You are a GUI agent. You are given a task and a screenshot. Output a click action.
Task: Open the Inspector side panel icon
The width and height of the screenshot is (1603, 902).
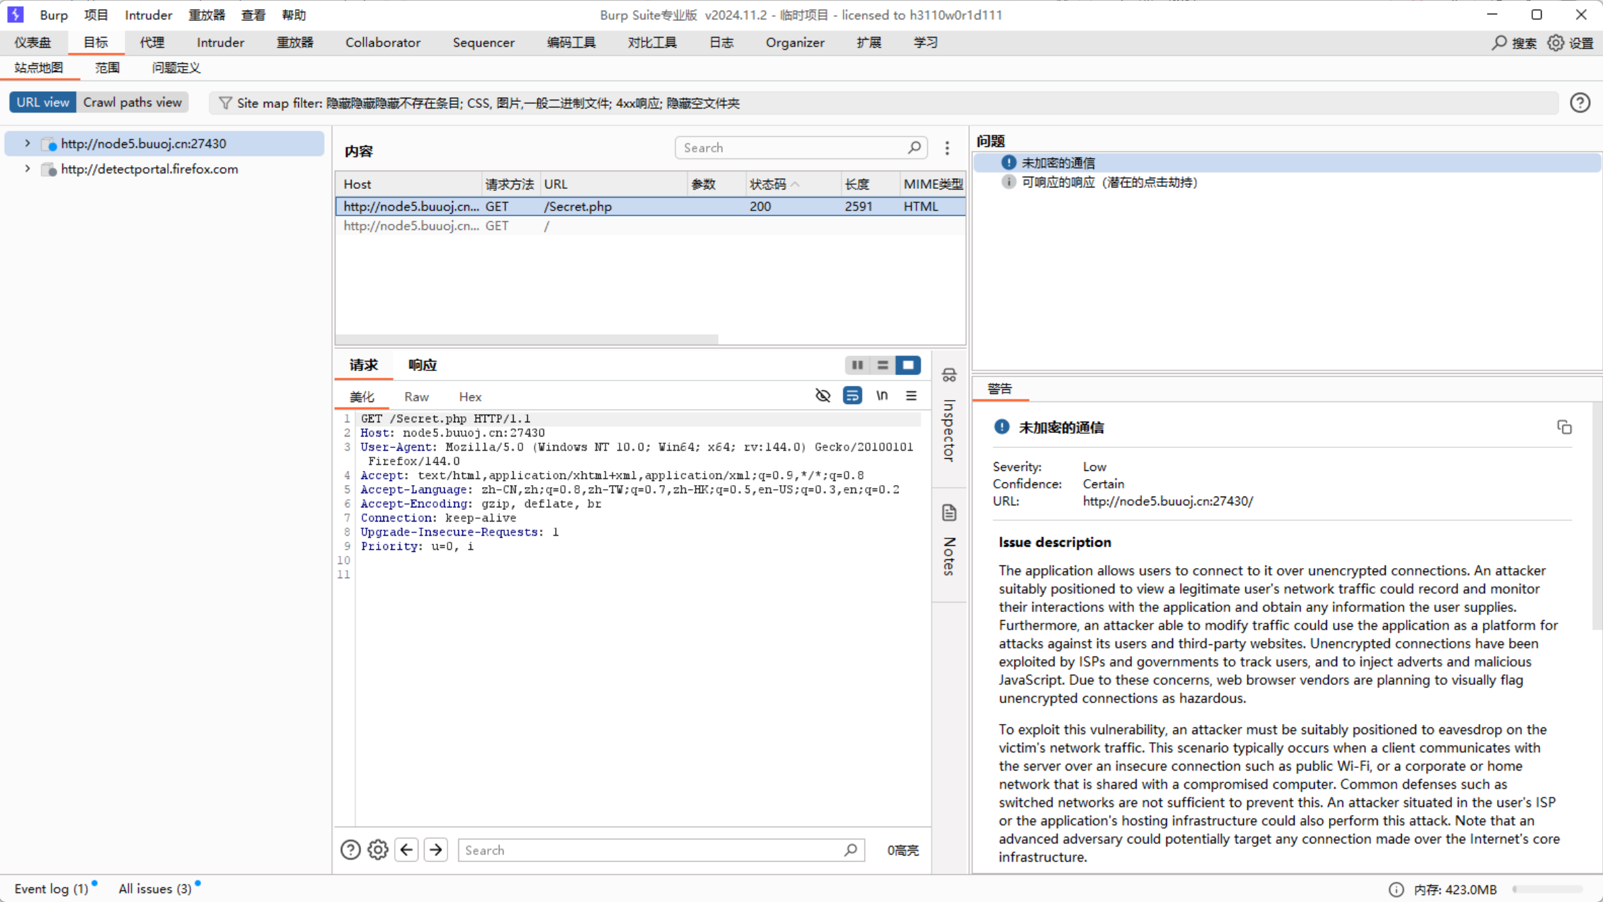949,375
